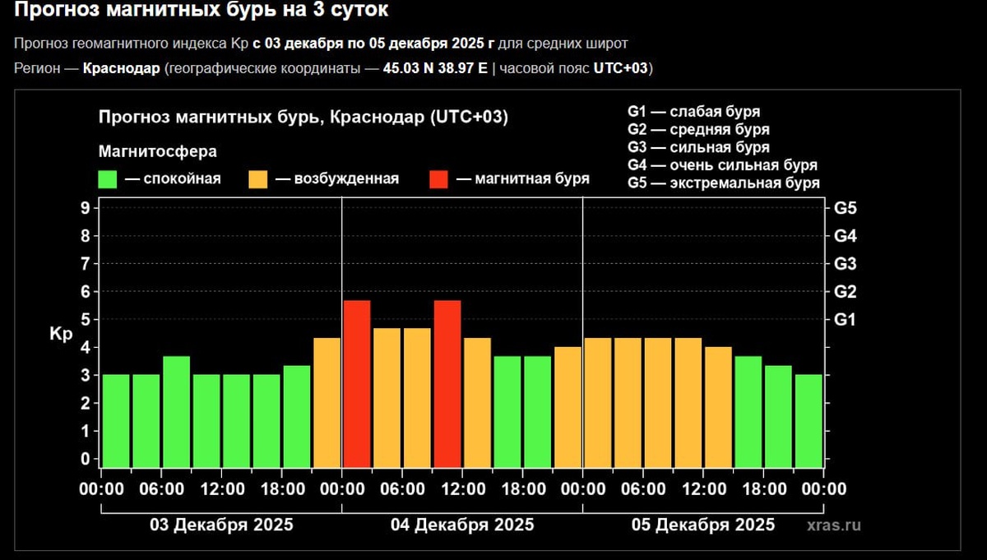Click the first green bar on 03 December
This screenshot has width=987, height=560.
click(116, 420)
